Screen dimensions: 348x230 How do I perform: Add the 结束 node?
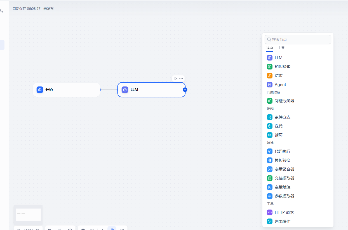[x=298, y=76]
